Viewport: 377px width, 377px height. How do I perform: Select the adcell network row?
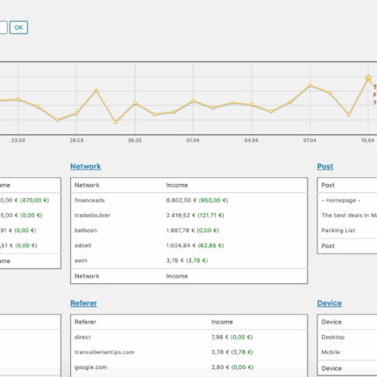click(188, 245)
